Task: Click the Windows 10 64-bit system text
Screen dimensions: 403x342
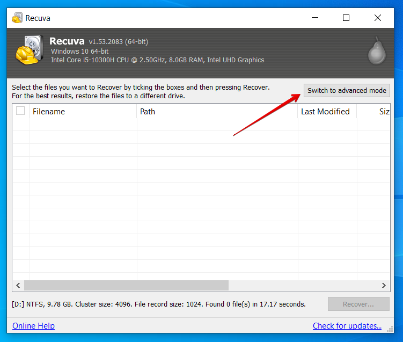Action: [x=79, y=51]
